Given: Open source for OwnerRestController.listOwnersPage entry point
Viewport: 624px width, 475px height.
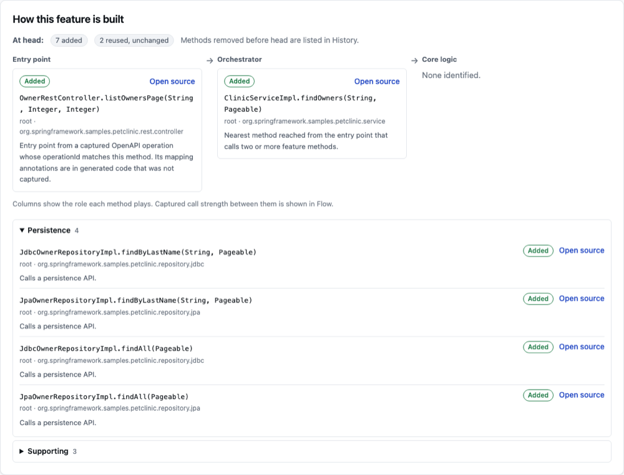Looking at the screenshot, I should (172, 81).
